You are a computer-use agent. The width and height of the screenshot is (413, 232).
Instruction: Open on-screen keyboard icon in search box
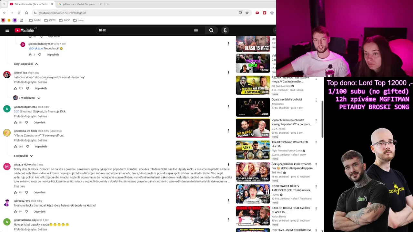pos(196,30)
